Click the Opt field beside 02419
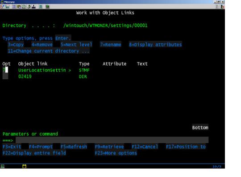Screen dimensions: 241x177 tap(5, 76)
